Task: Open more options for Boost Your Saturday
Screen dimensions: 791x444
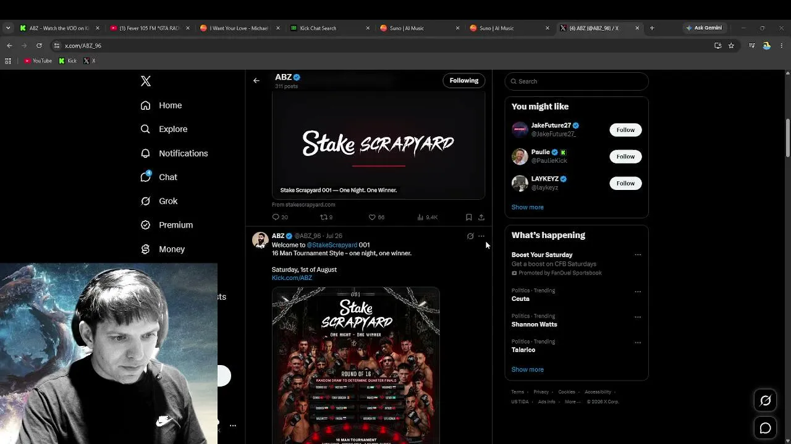Action: (638, 255)
